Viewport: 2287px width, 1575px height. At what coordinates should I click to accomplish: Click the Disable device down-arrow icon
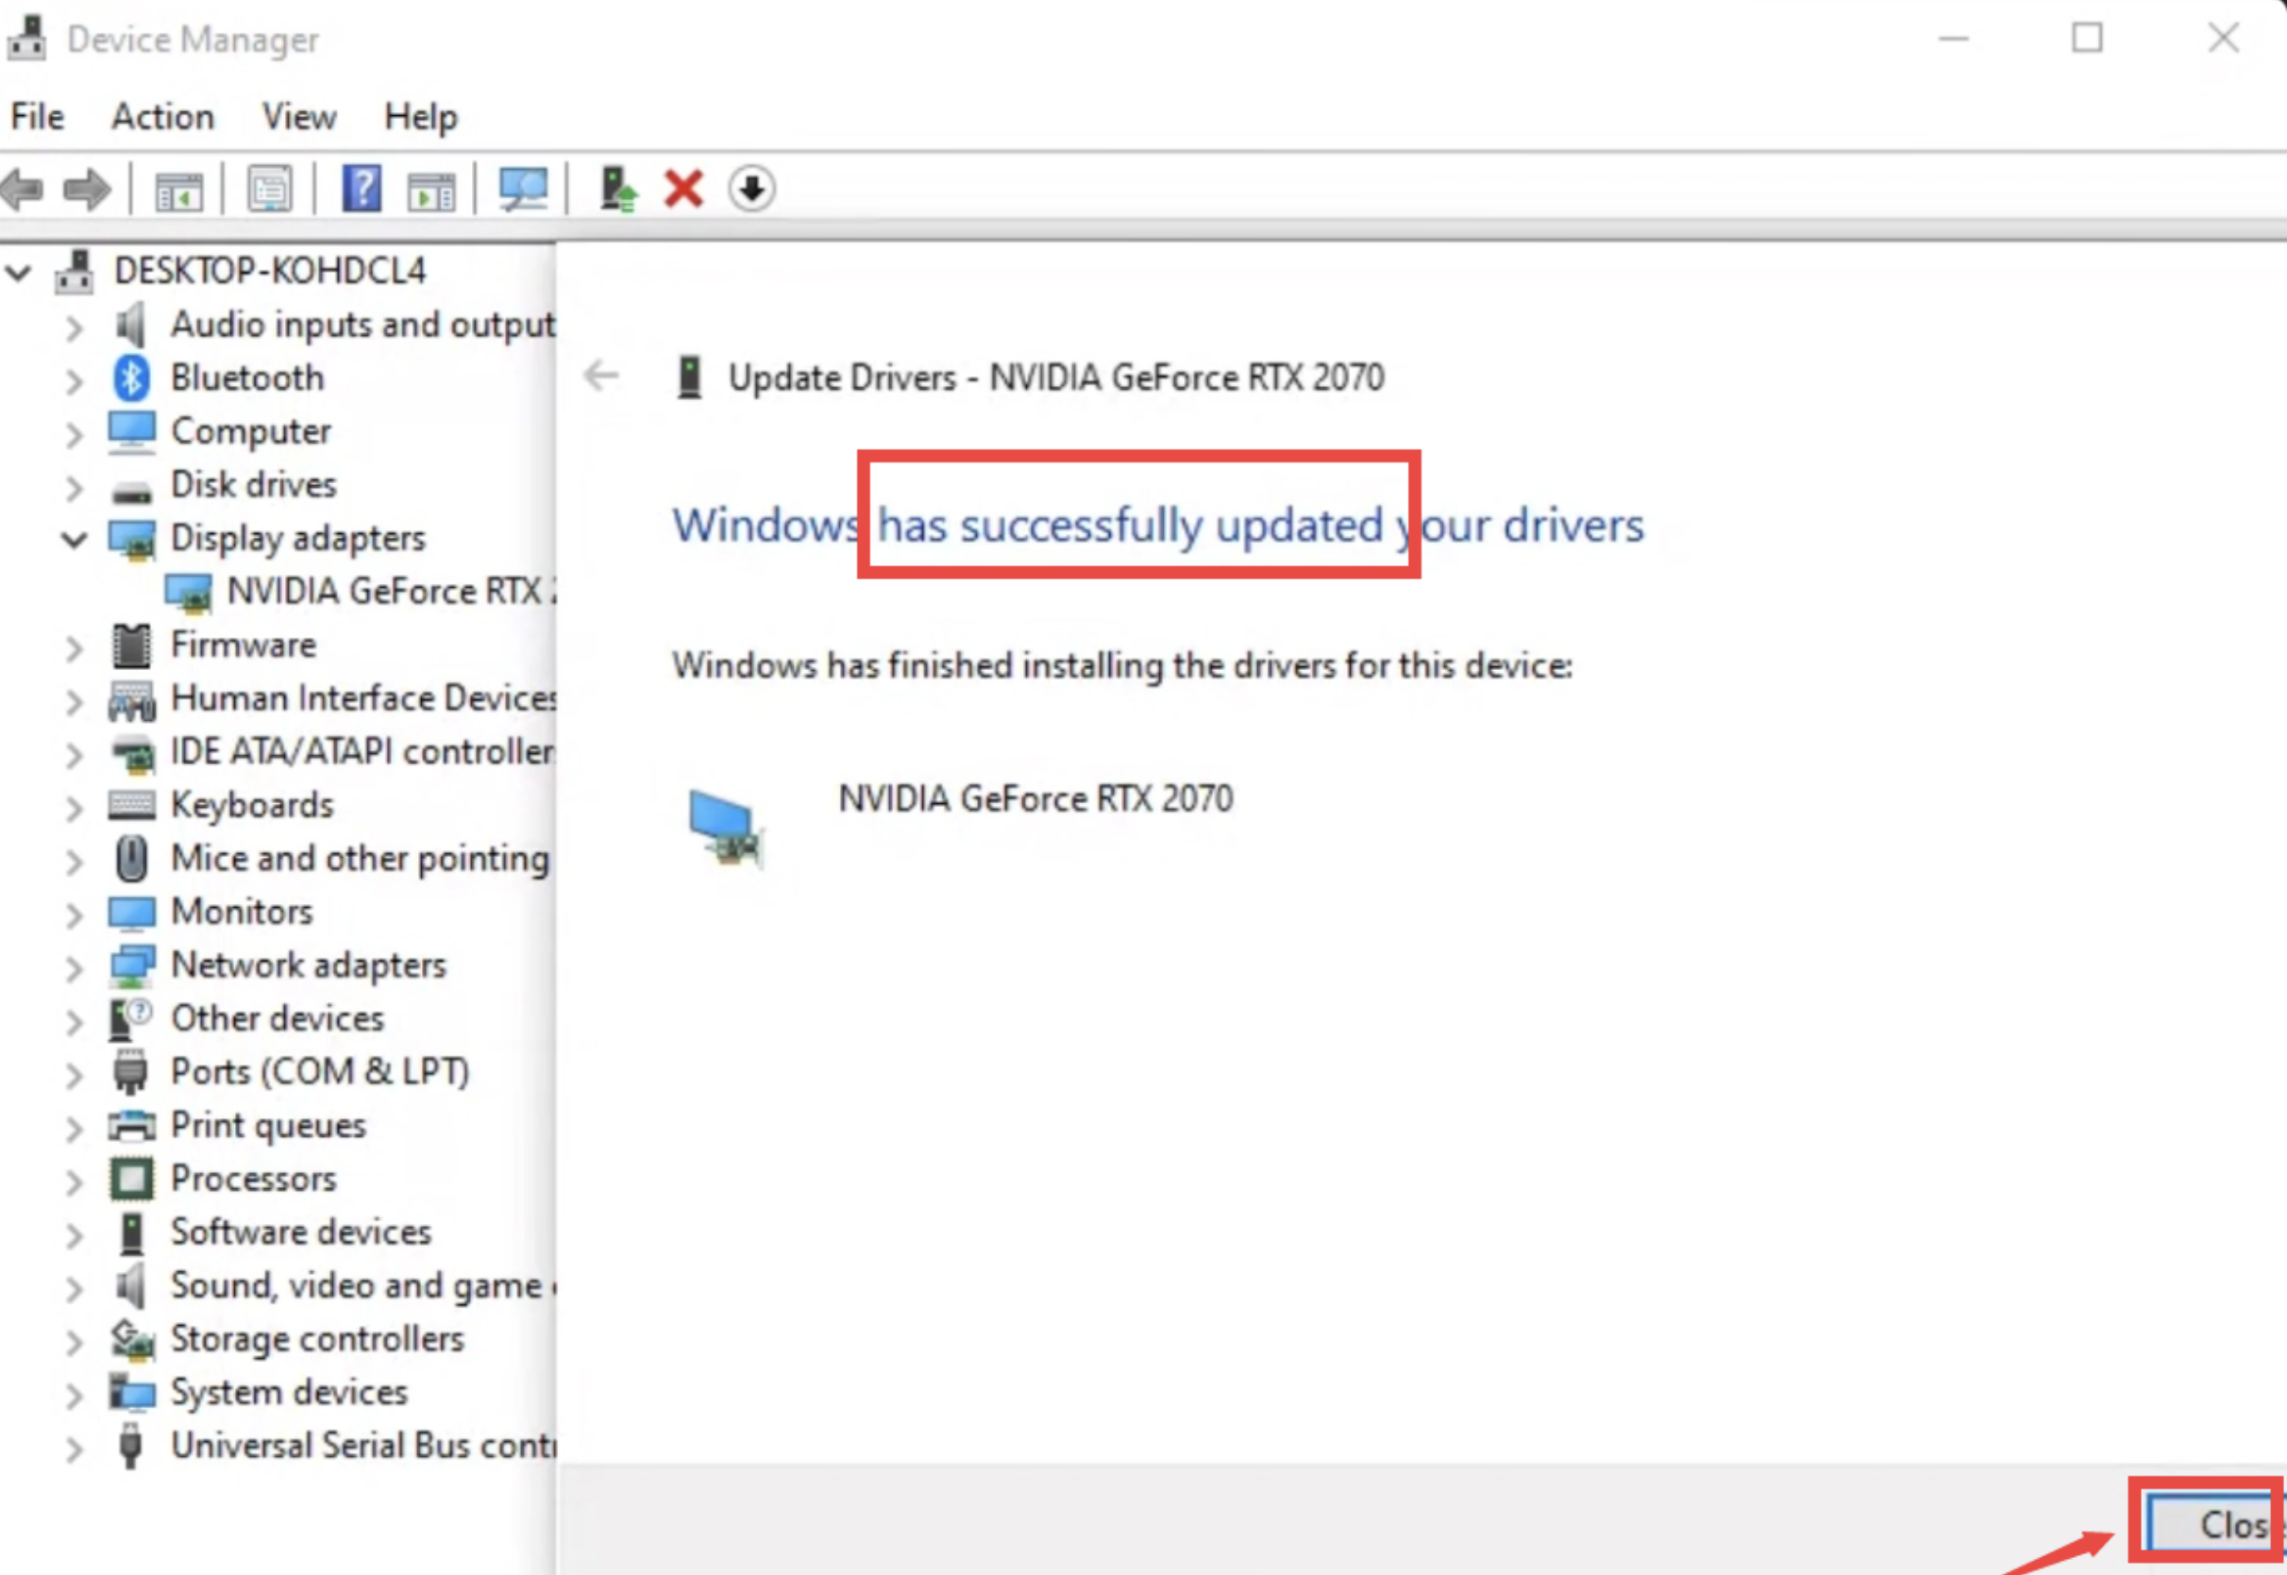pyautogui.click(x=752, y=189)
